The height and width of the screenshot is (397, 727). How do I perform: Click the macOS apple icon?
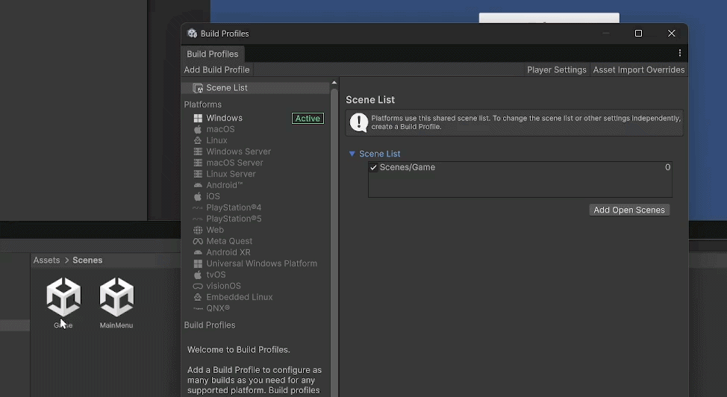[198, 129]
